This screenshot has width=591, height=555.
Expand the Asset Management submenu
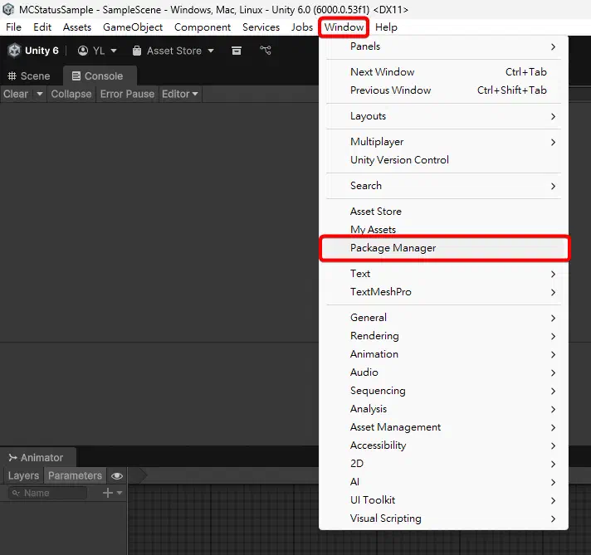coord(443,427)
